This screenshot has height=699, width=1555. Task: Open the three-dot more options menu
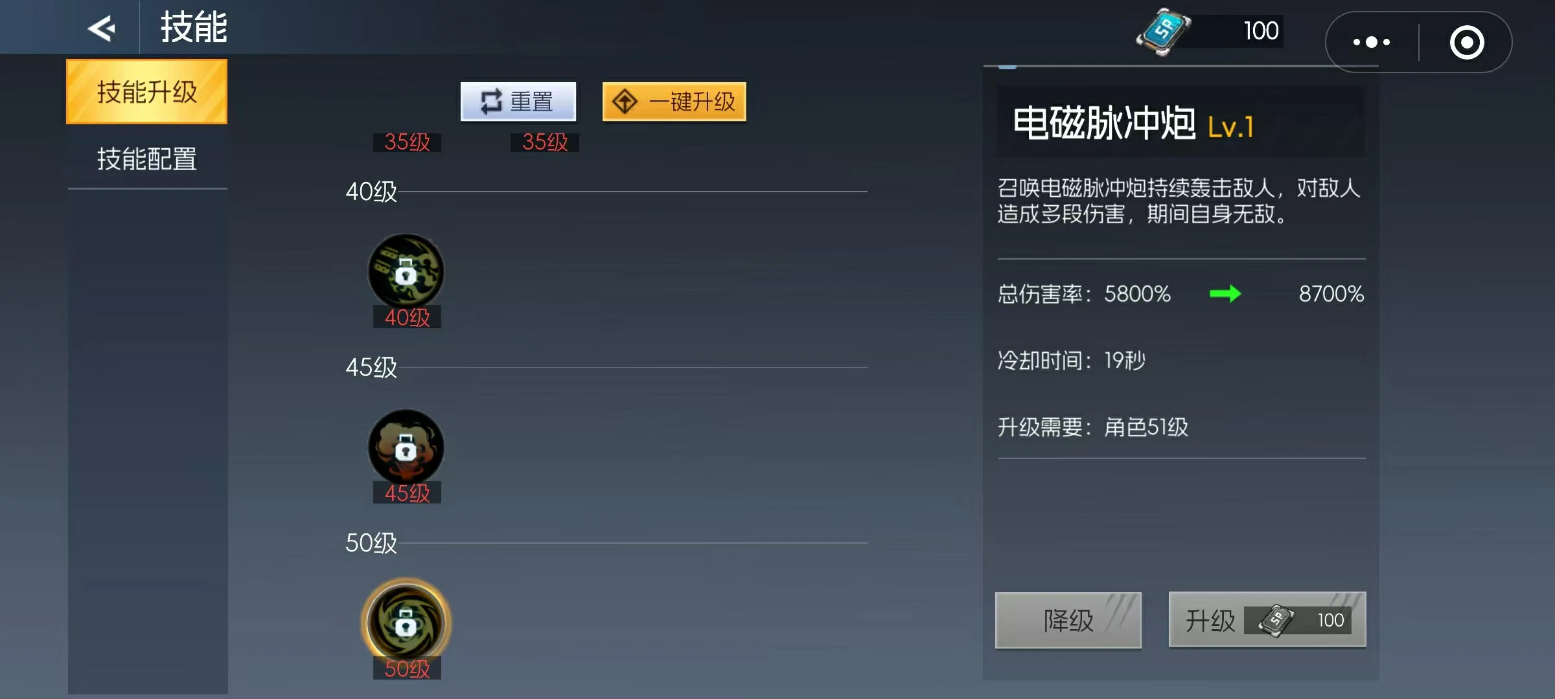tap(1372, 42)
